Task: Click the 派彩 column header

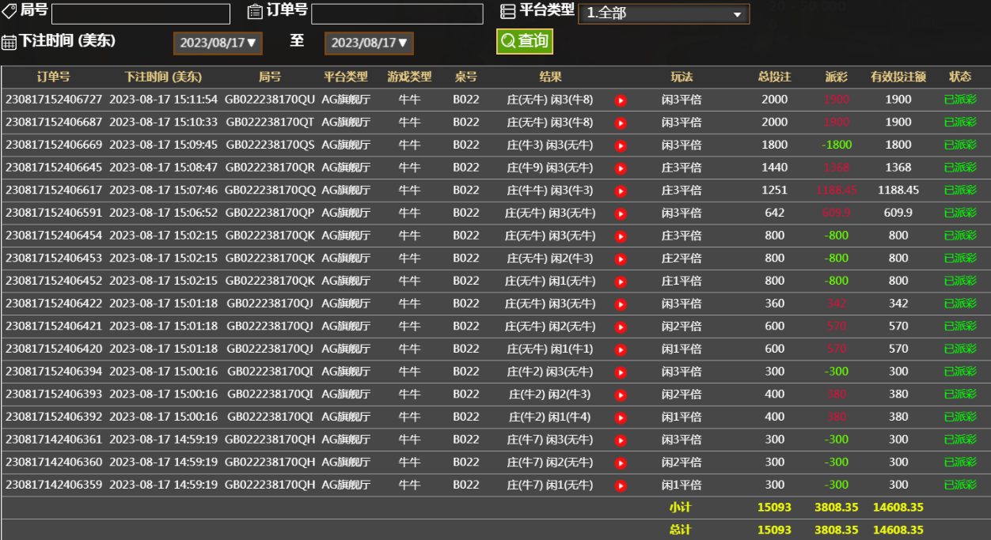Action: pyautogui.click(x=836, y=77)
